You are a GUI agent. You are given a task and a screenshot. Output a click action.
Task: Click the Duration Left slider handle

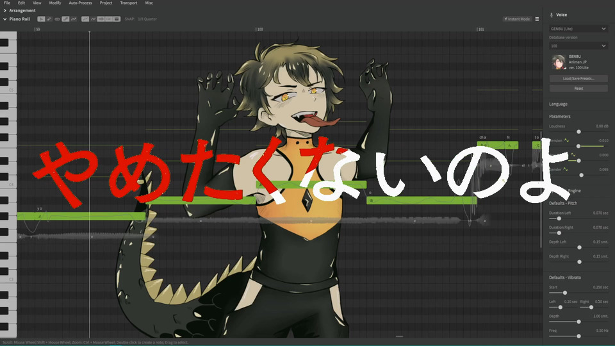click(559, 218)
